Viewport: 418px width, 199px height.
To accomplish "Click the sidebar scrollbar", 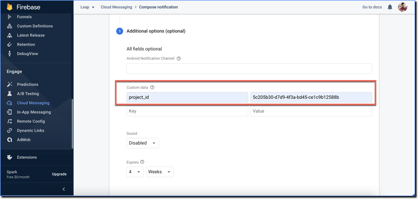I will [72, 124].
